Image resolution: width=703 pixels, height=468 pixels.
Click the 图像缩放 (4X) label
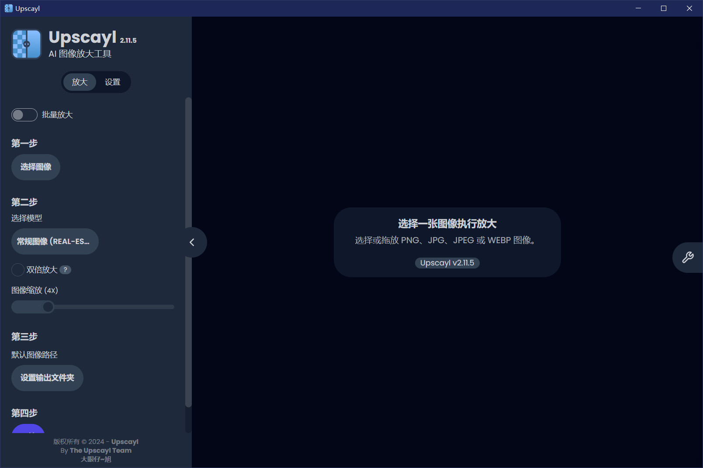pyautogui.click(x=35, y=290)
